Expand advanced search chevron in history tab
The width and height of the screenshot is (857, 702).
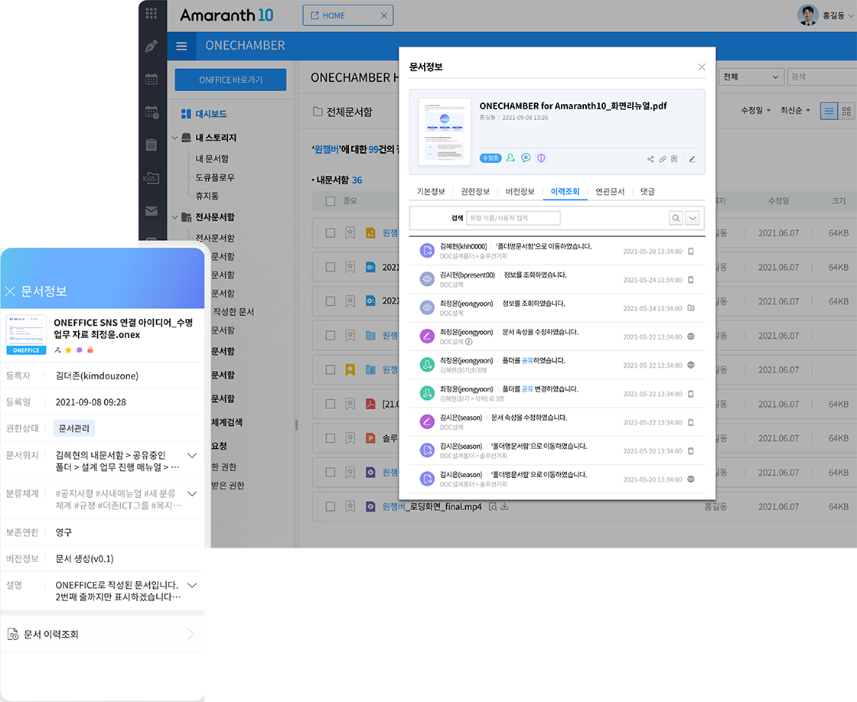click(x=692, y=218)
